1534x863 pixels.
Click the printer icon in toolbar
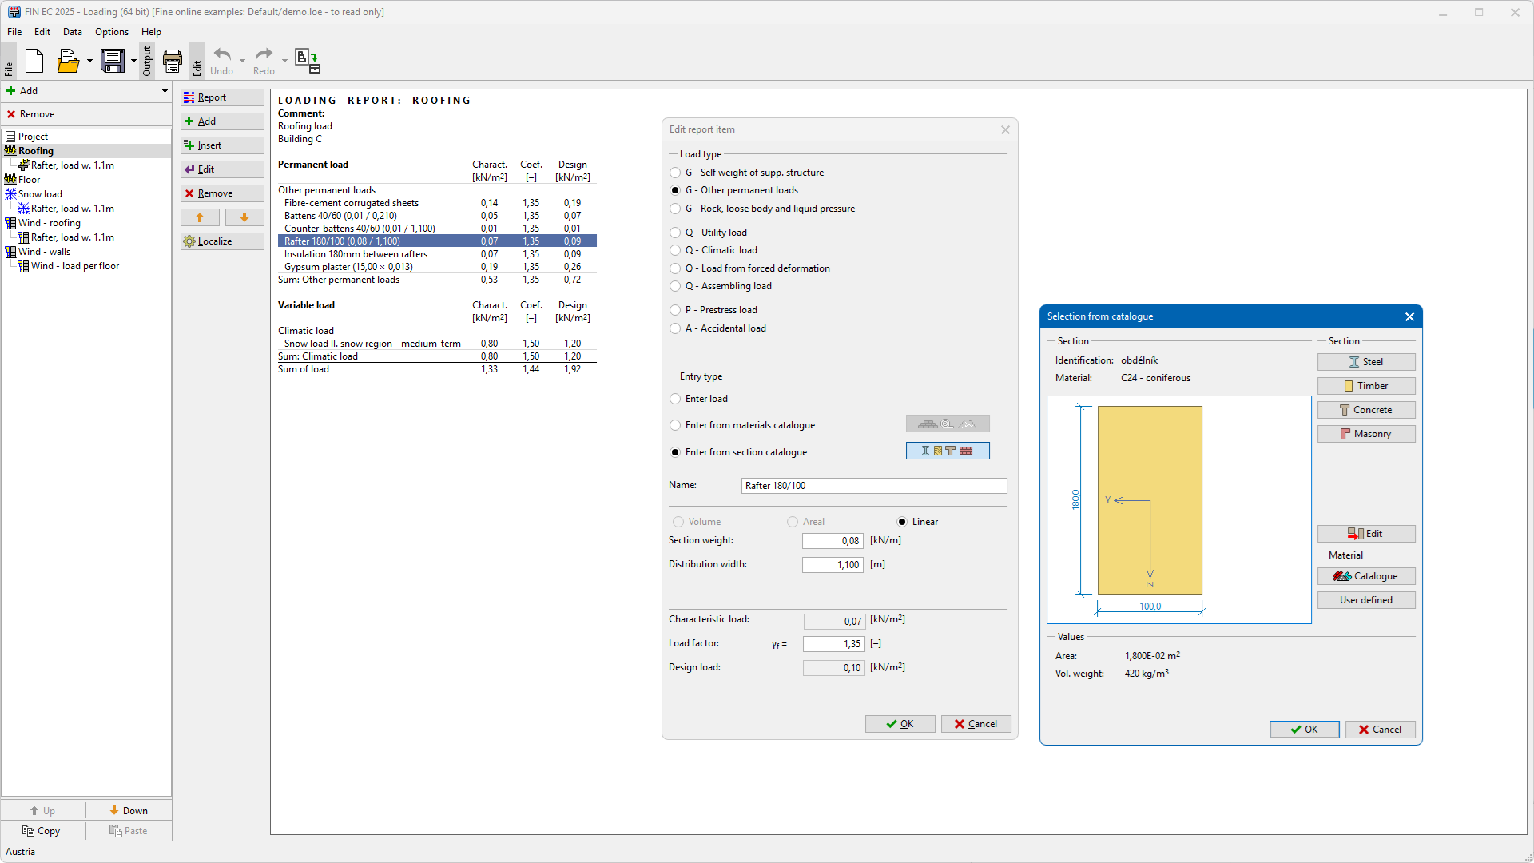click(x=173, y=61)
